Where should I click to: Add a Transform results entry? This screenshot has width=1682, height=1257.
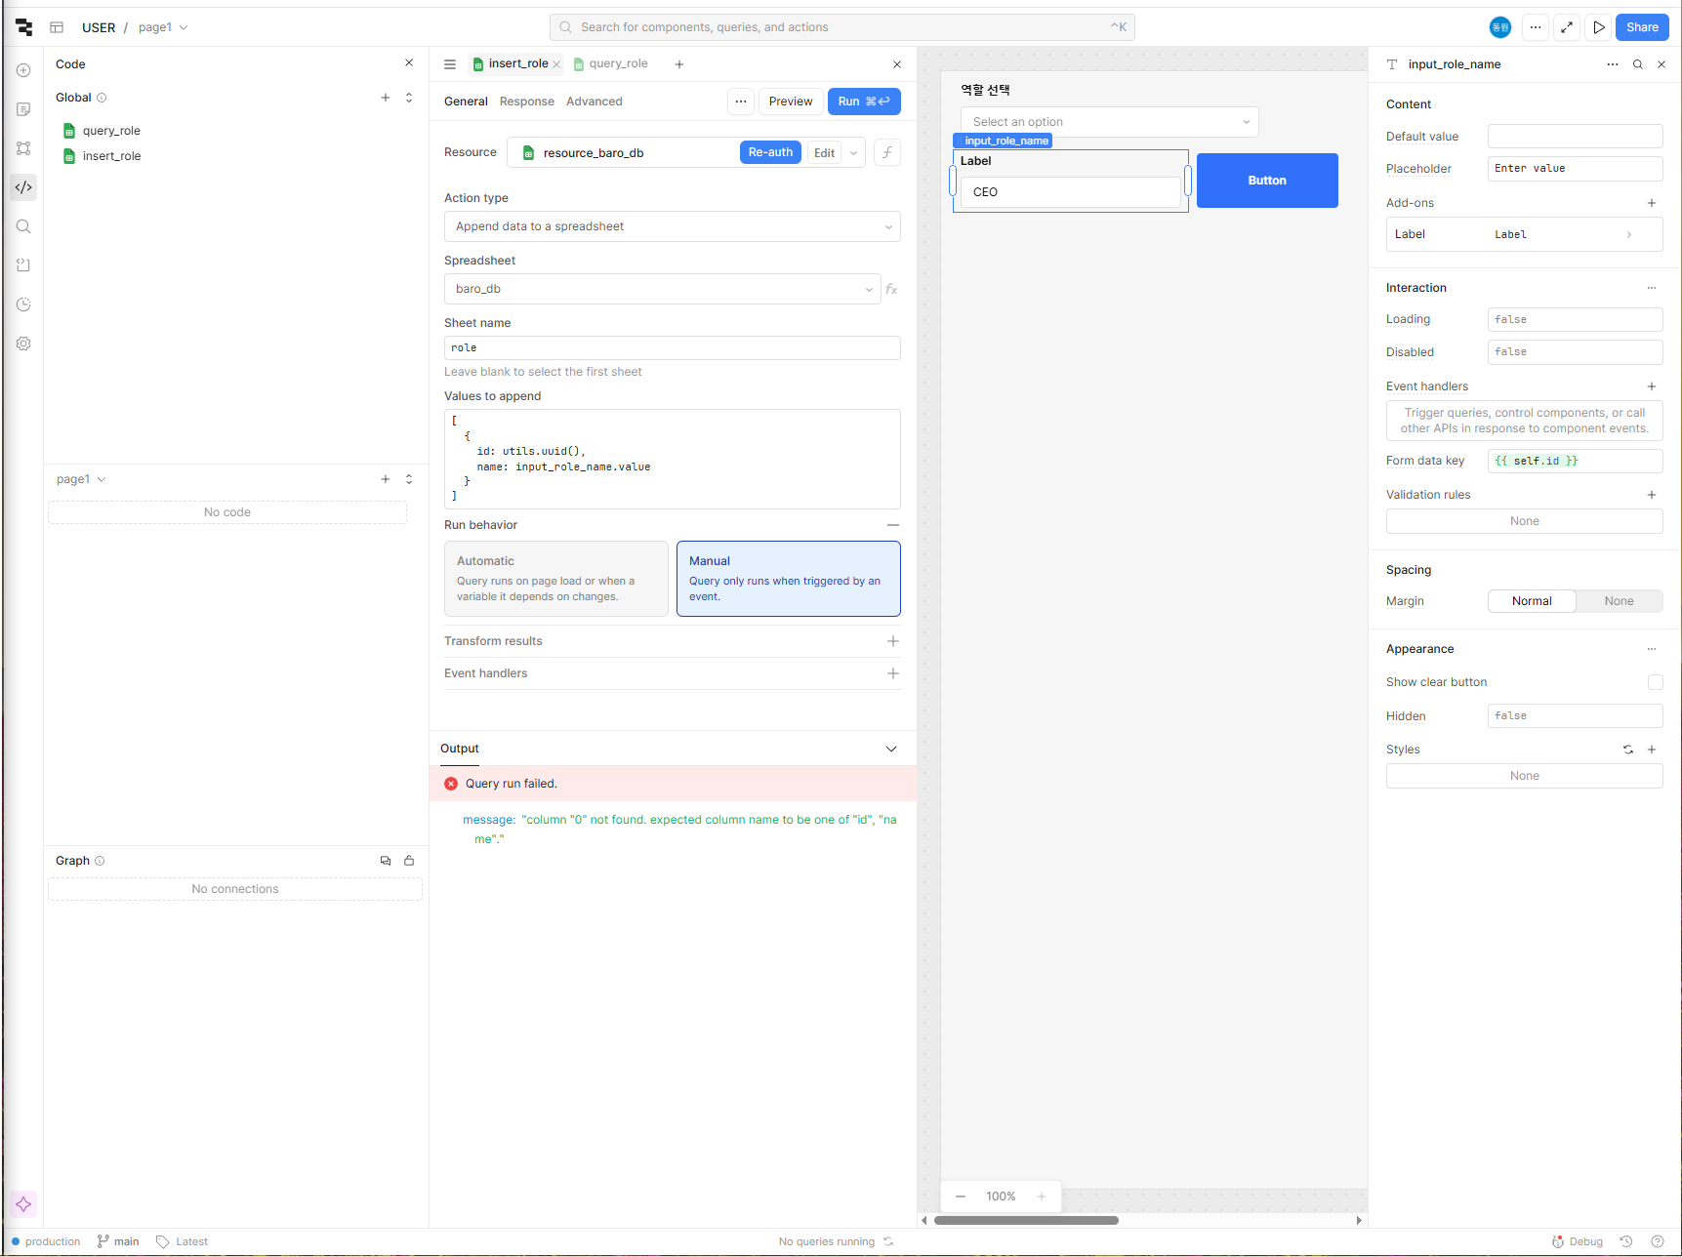point(893,641)
